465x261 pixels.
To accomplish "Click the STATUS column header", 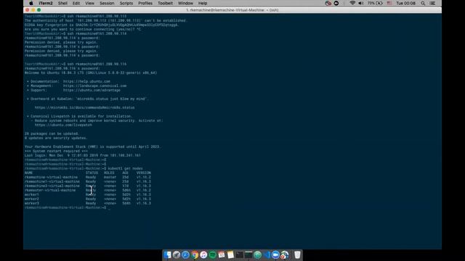I will pyautogui.click(x=92, y=173).
